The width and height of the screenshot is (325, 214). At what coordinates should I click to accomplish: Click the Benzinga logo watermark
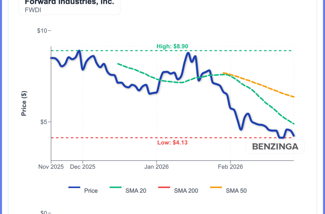(x=275, y=146)
